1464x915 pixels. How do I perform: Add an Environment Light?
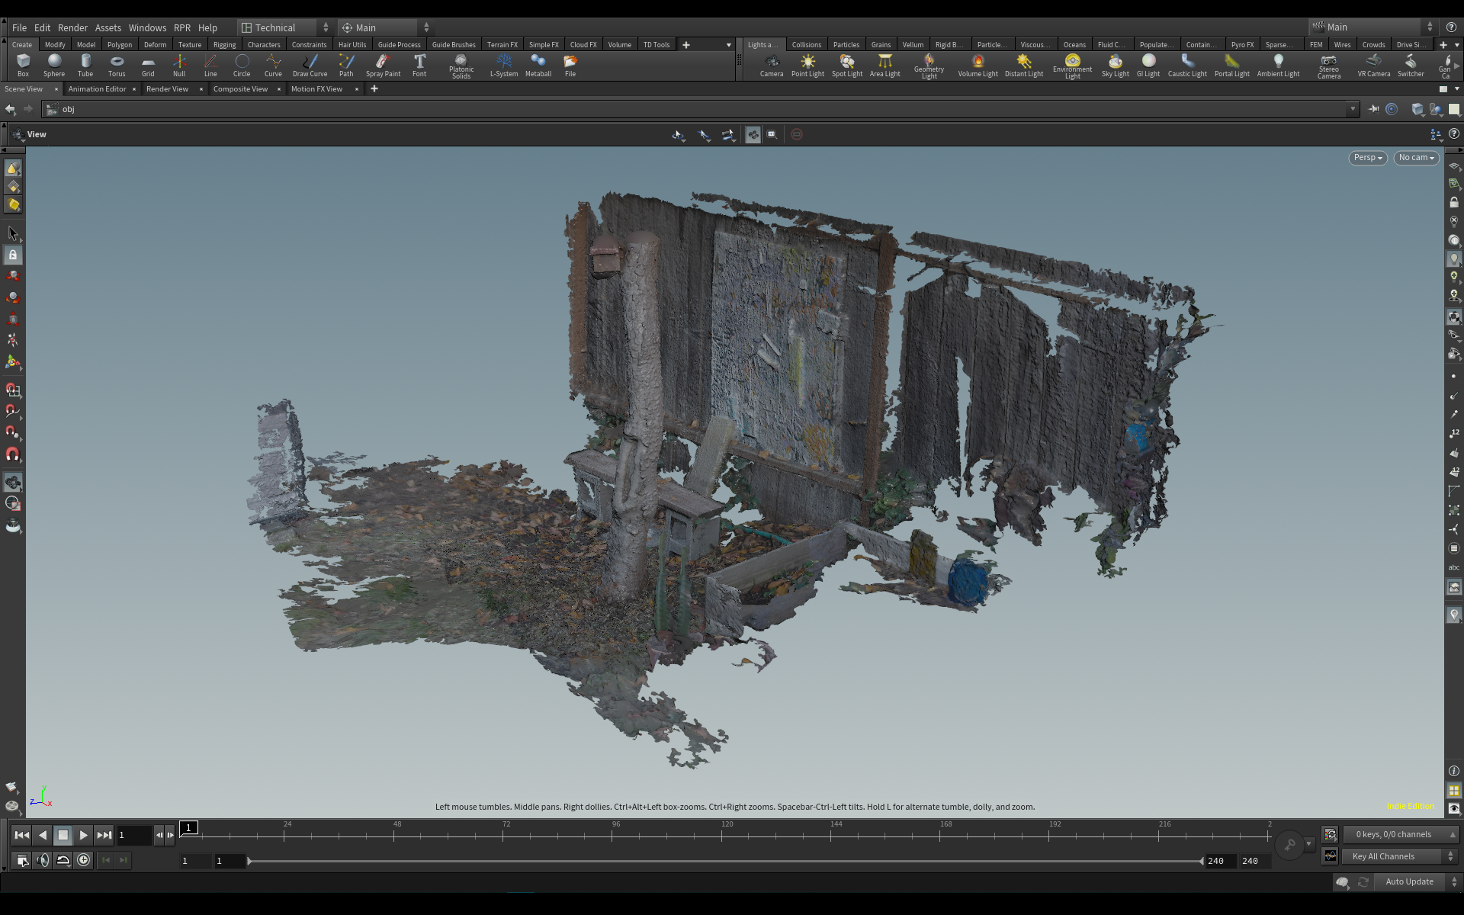click(x=1072, y=65)
